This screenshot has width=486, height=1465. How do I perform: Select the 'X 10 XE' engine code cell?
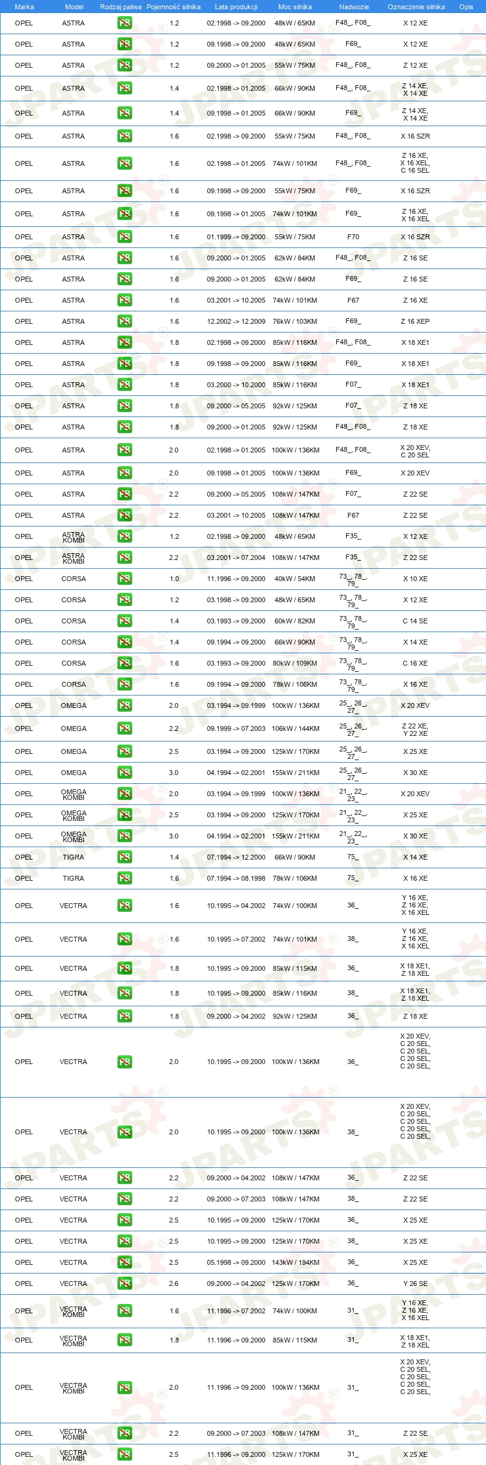(415, 579)
